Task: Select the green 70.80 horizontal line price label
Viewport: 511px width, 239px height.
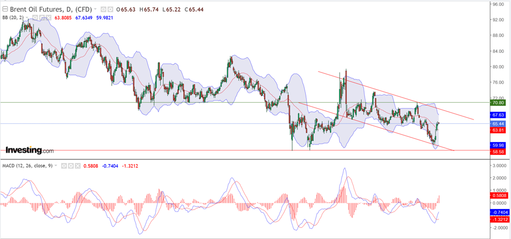Action: [497, 103]
